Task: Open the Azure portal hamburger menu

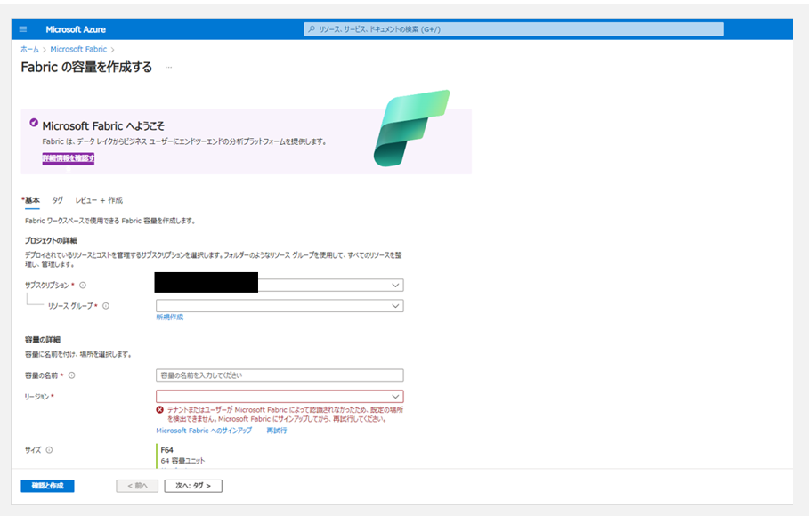Action: click(x=23, y=29)
